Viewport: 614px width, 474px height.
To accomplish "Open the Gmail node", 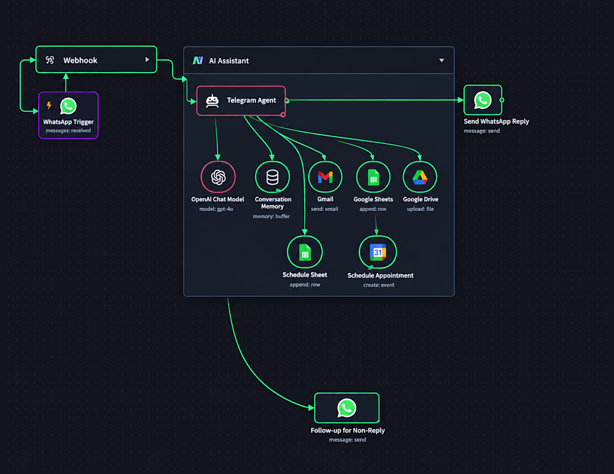I will click(325, 177).
